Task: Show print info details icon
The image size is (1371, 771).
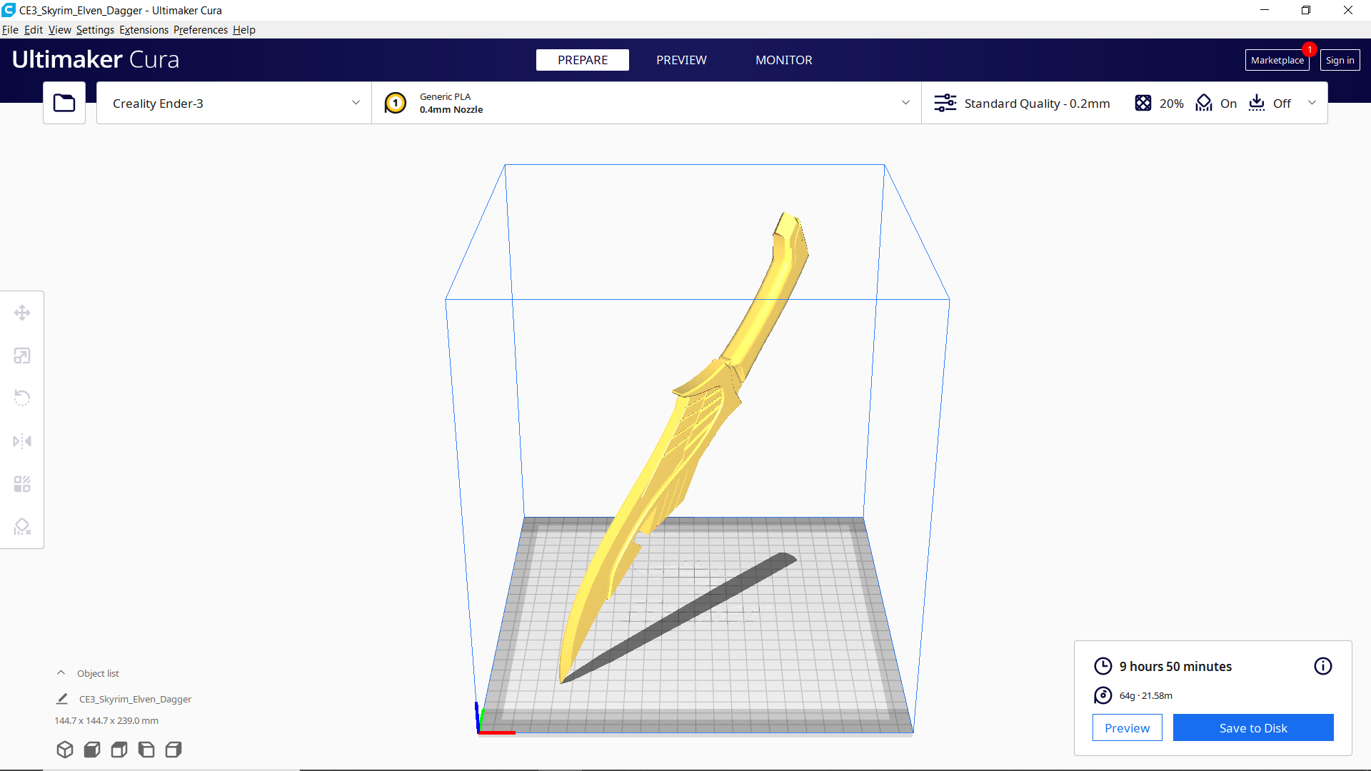Action: tap(1323, 666)
